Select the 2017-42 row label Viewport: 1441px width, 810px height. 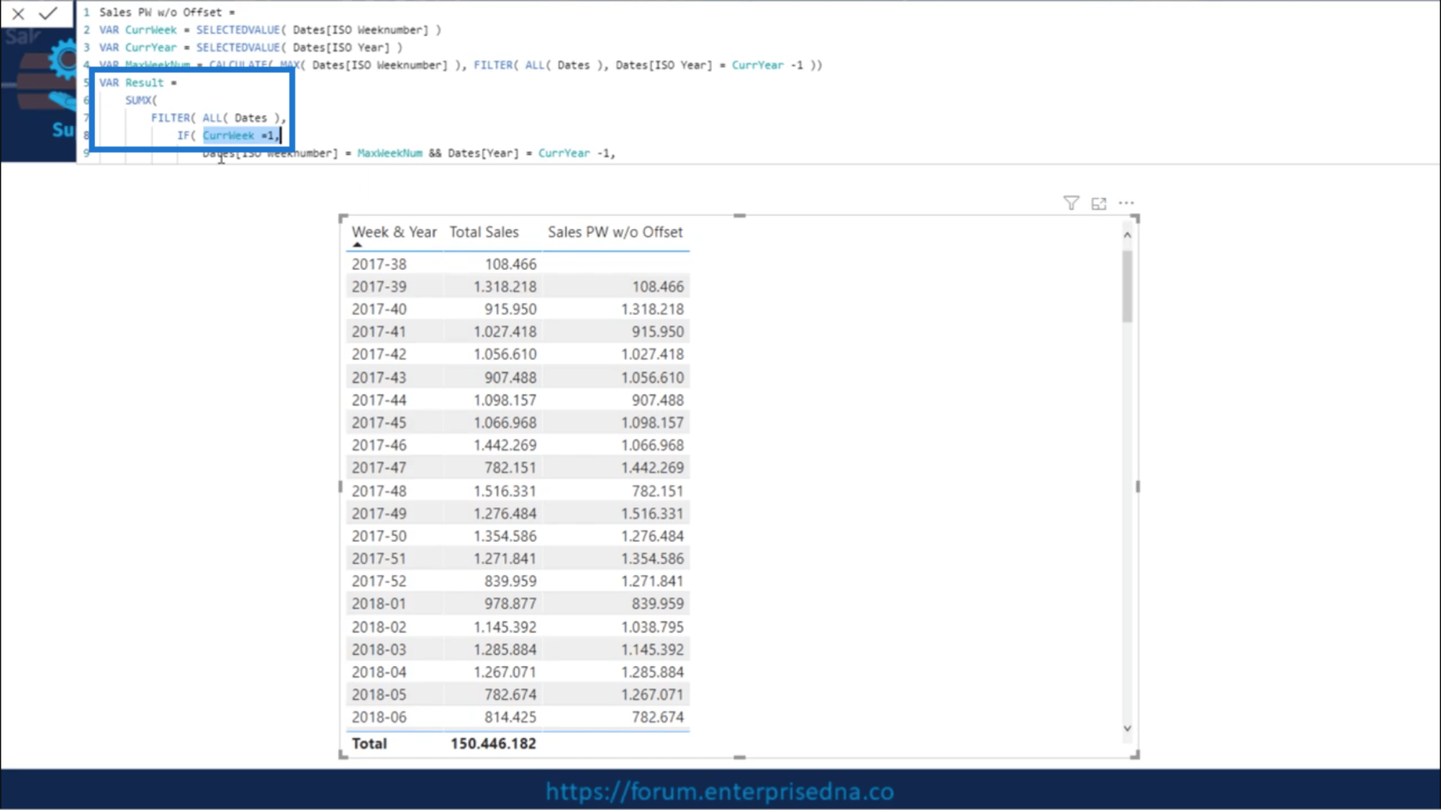(x=379, y=354)
